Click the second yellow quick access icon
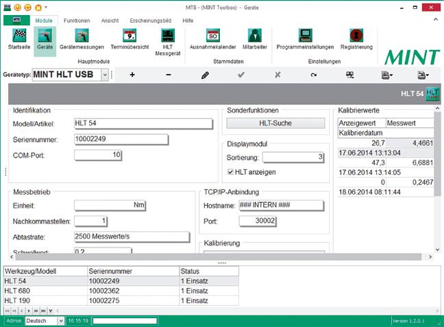This screenshot has width=444, height=327. click(x=27, y=8)
